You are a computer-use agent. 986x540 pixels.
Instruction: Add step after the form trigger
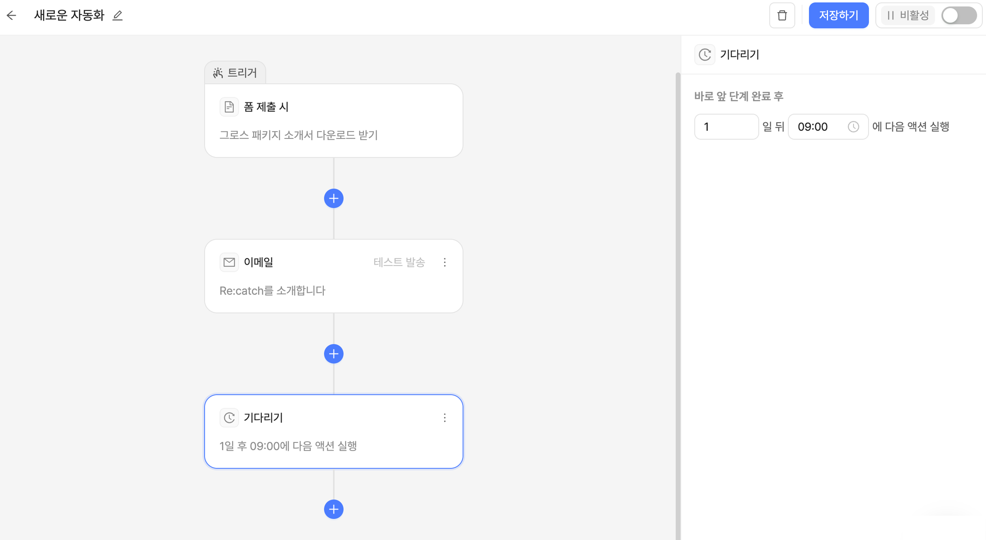point(333,198)
